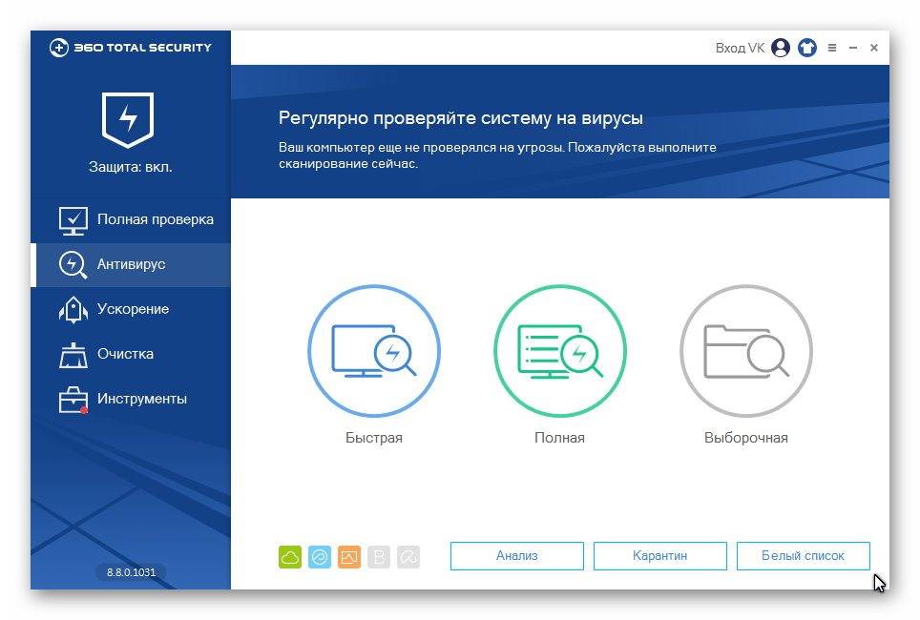Enable the grey Avira engine icon
920x620 pixels.
(x=408, y=557)
